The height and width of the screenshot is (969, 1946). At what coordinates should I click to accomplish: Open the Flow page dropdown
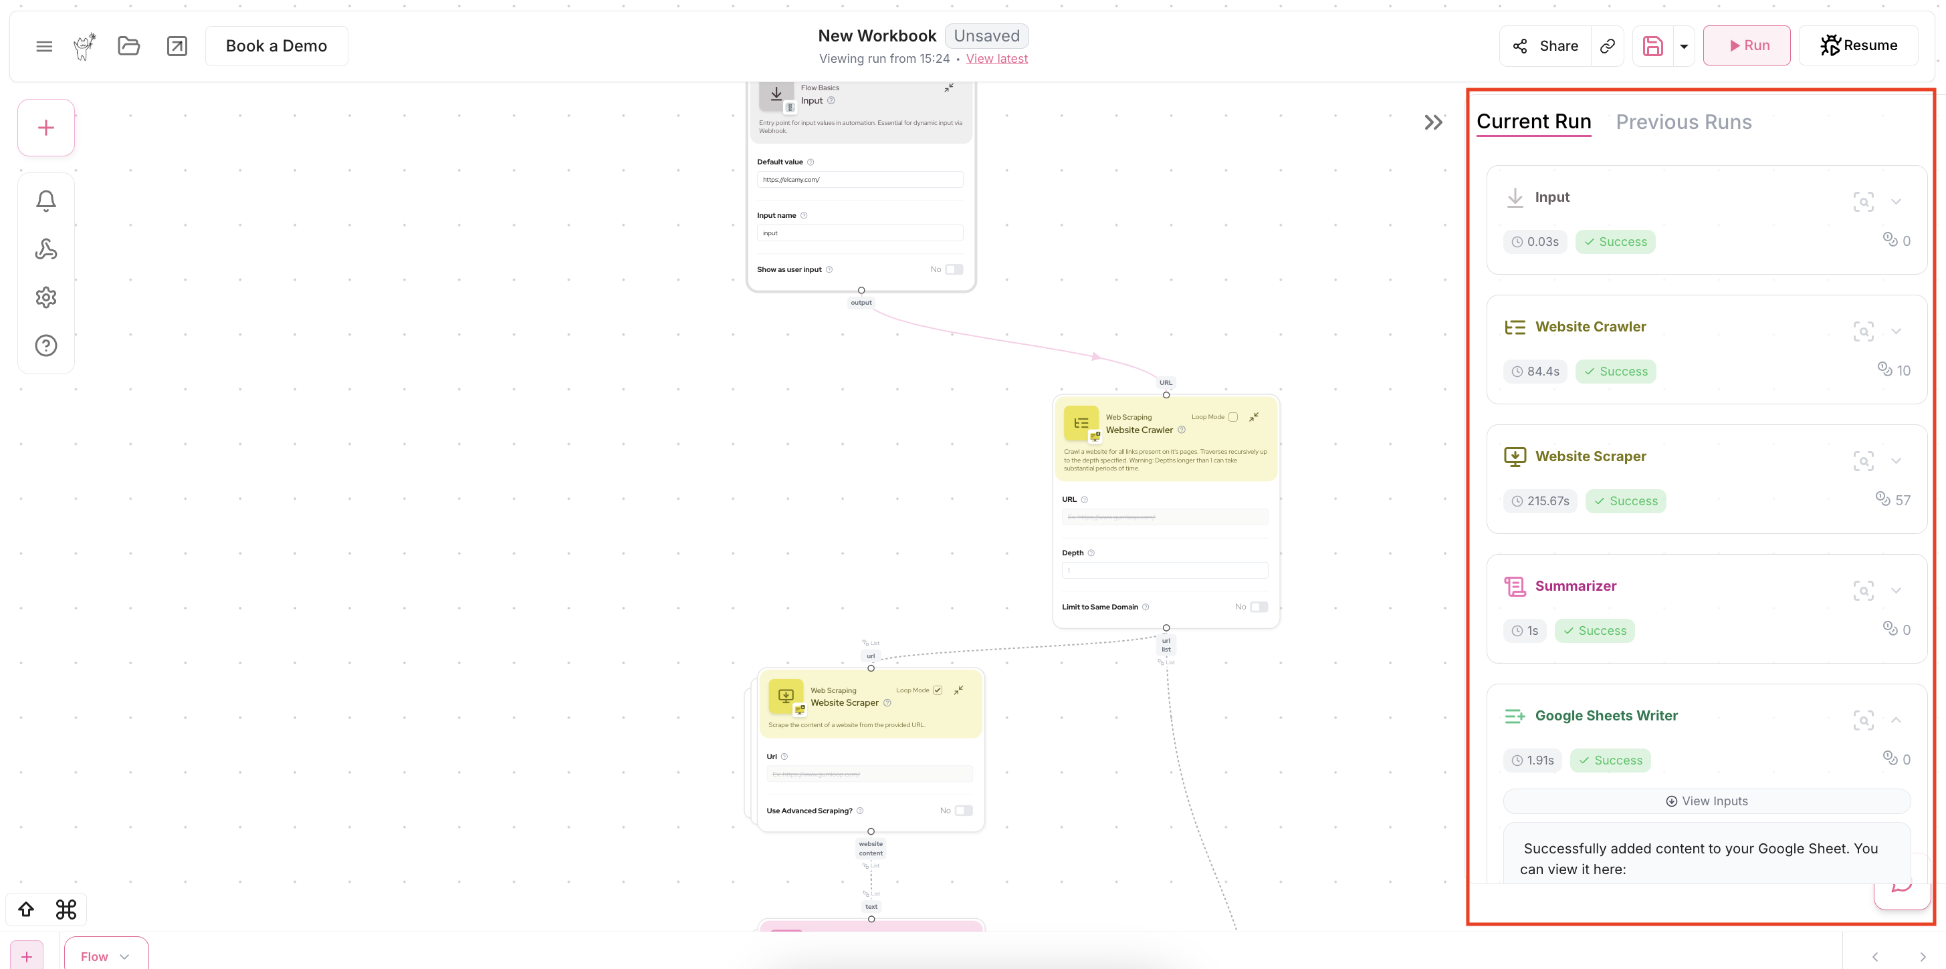[106, 956]
